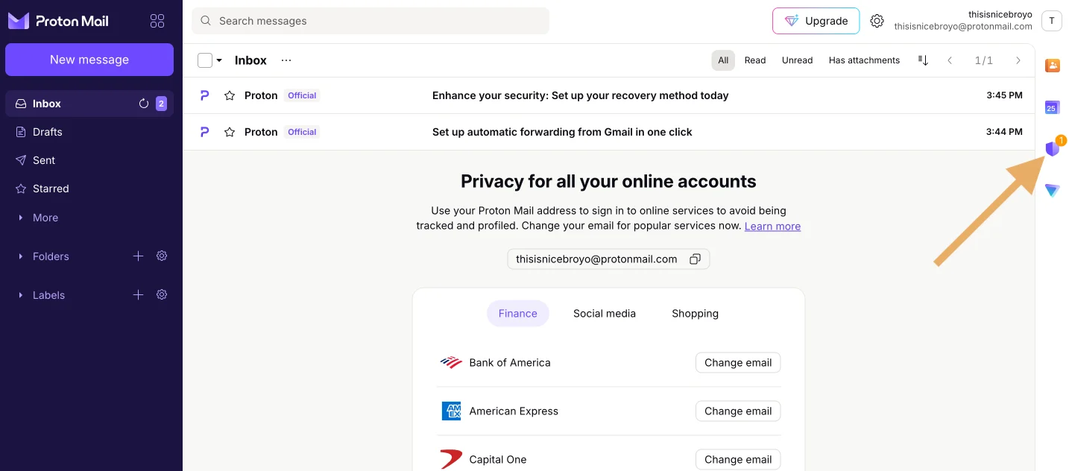Open the select-all checkbox dropdown arrow
Screen dimensions: 1069x471
[219, 60]
